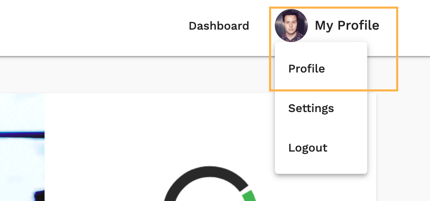The width and height of the screenshot is (430, 201).
Task: Select Profile from the dropdown menu
Action: coord(307,68)
